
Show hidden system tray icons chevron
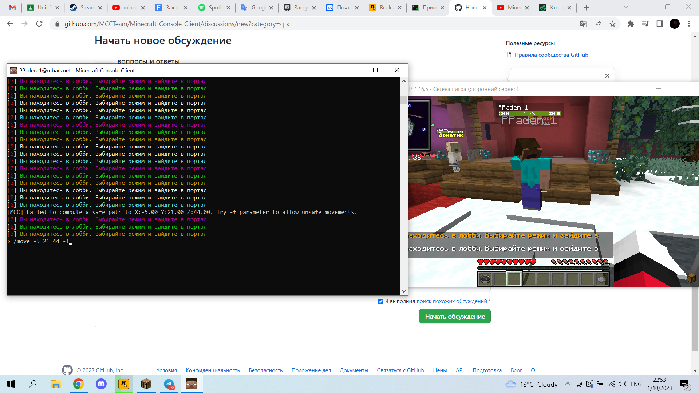coord(568,384)
